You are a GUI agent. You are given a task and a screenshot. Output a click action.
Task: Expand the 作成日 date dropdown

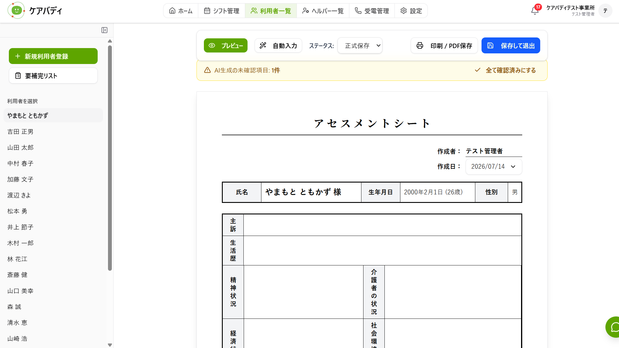pos(494,167)
